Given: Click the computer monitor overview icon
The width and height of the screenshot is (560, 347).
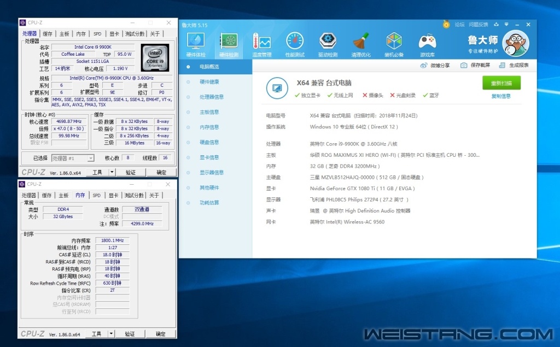Looking at the screenshot, I should click(277, 88).
